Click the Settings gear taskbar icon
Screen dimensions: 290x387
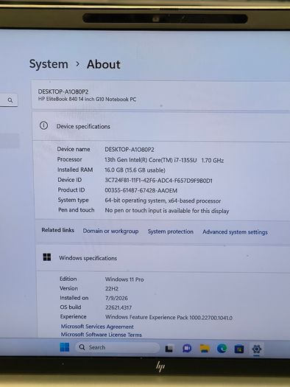[x=256, y=349]
